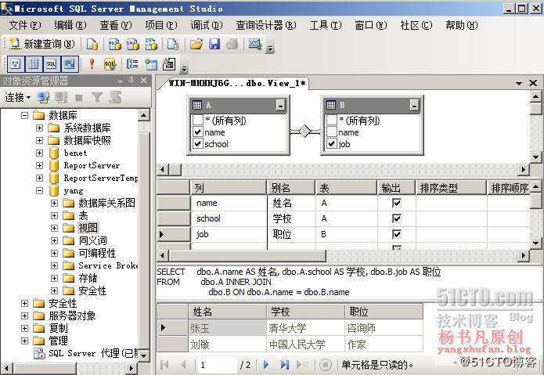This screenshot has width=544, height=375.
Task: Click the diagram pane right scroll arrow
Action: (x=523, y=170)
